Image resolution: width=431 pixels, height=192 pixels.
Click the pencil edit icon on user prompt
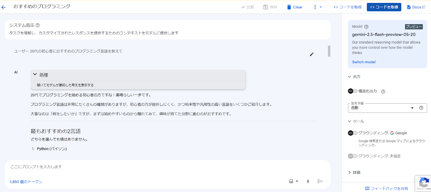tap(312, 54)
